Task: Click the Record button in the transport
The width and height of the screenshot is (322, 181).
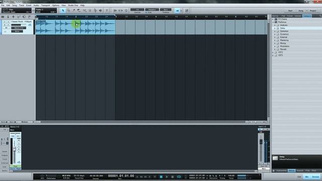Action: click(173, 176)
